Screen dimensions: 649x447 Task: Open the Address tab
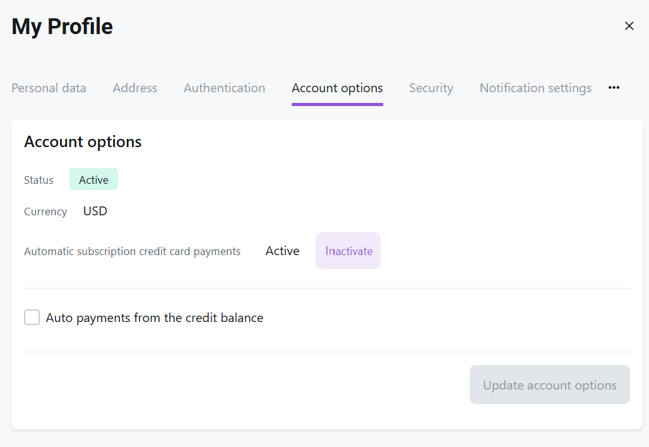pyautogui.click(x=135, y=88)
